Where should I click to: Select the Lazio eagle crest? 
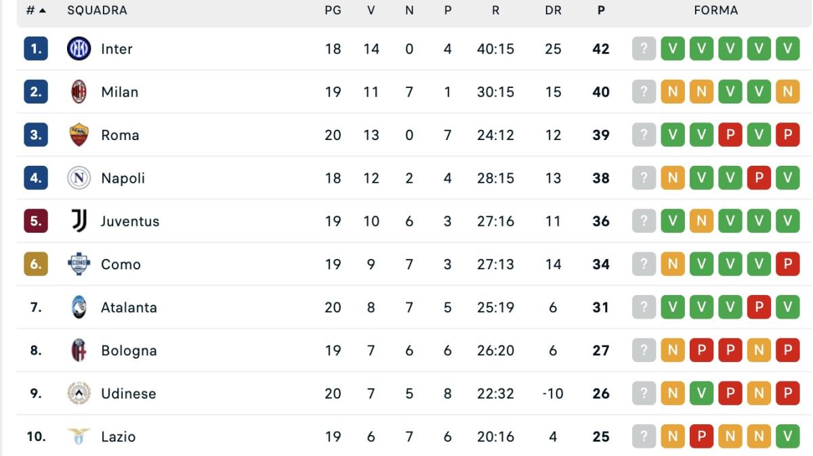pos(79,436)
